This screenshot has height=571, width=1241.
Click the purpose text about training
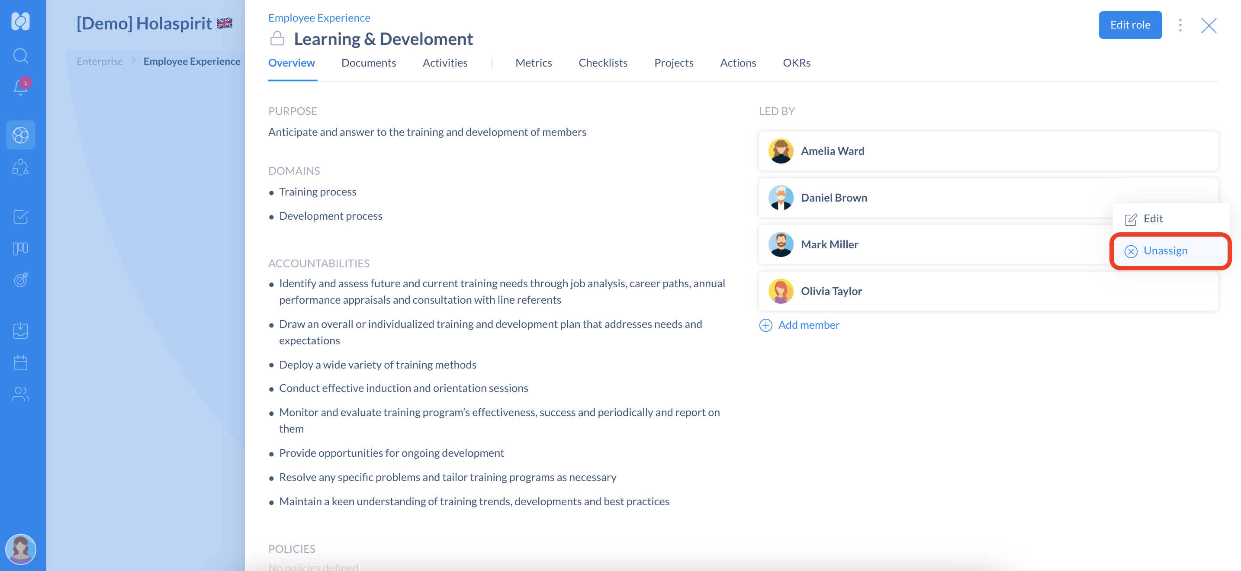click(x=427, y=132)
